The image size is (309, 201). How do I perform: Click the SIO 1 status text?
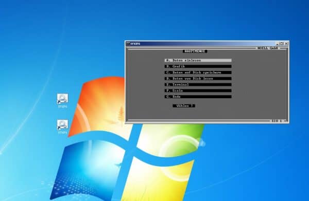tap(277, 121)
